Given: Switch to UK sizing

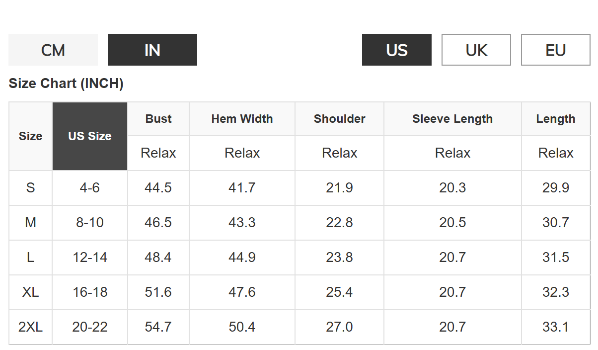Looking at the screenshot, I should [476, 50].
